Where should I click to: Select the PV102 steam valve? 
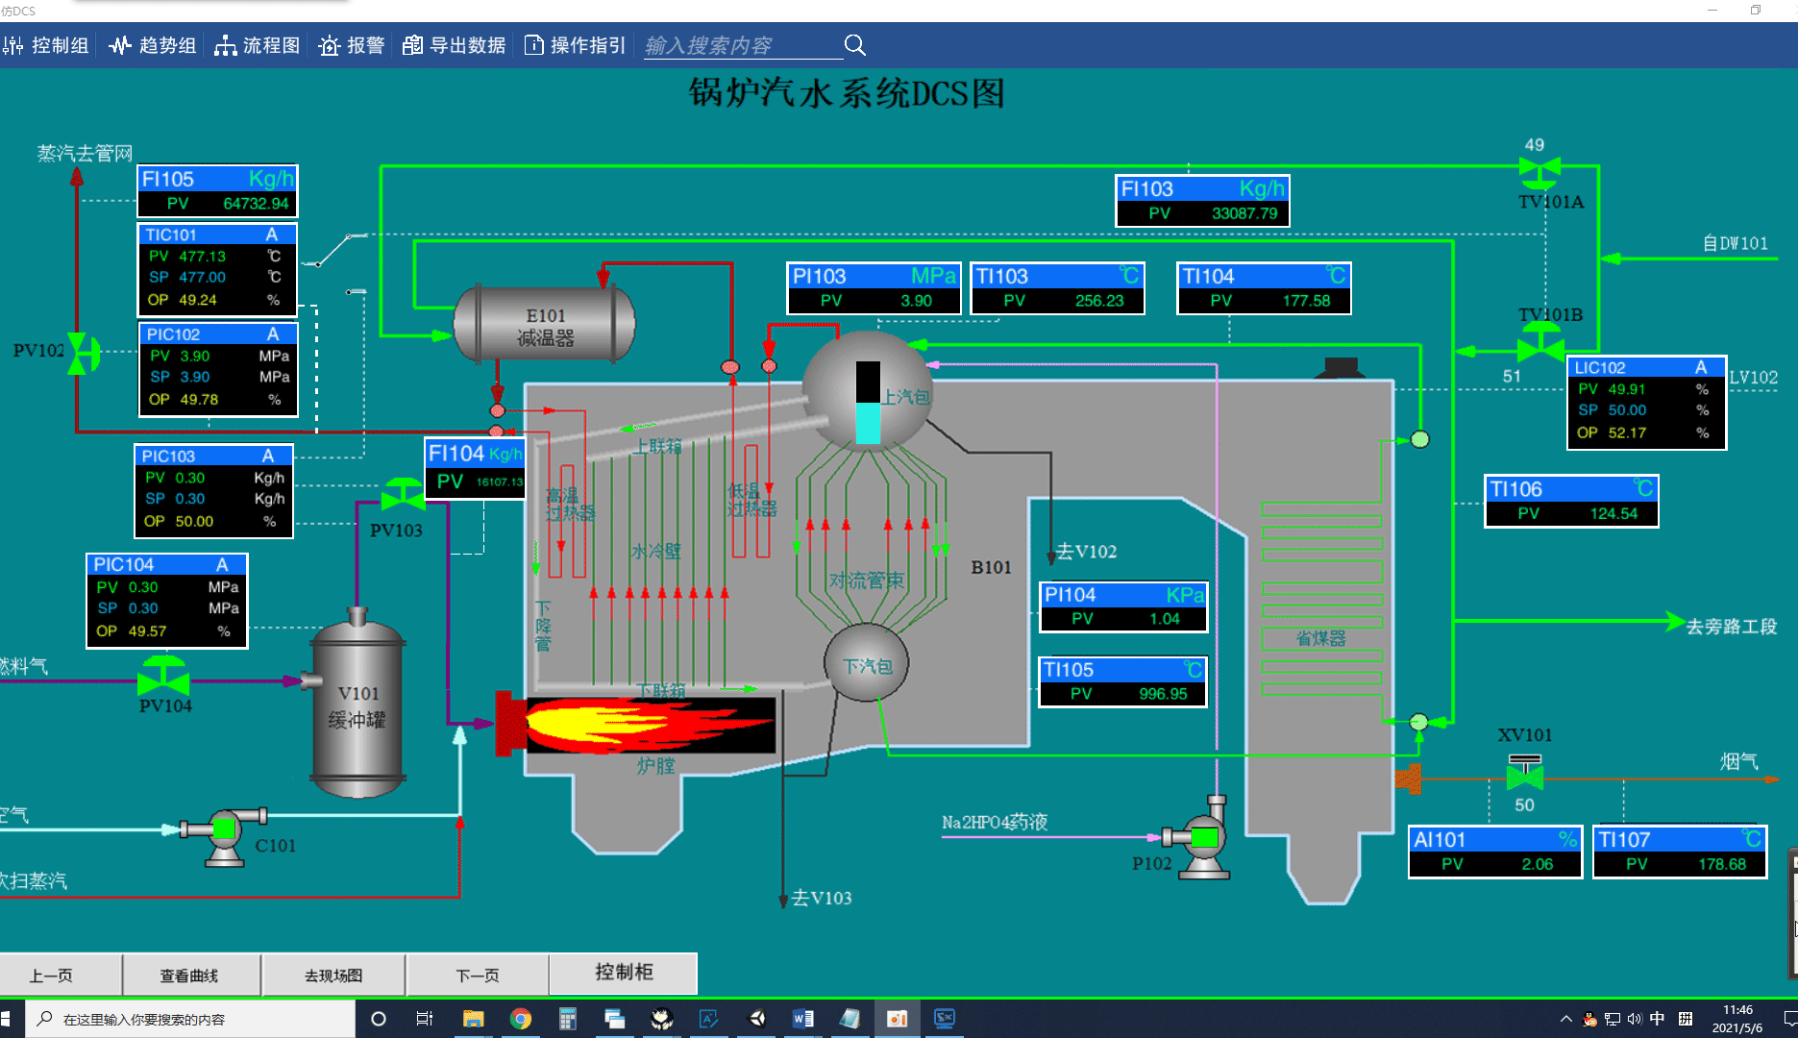[x=83, y=354]
